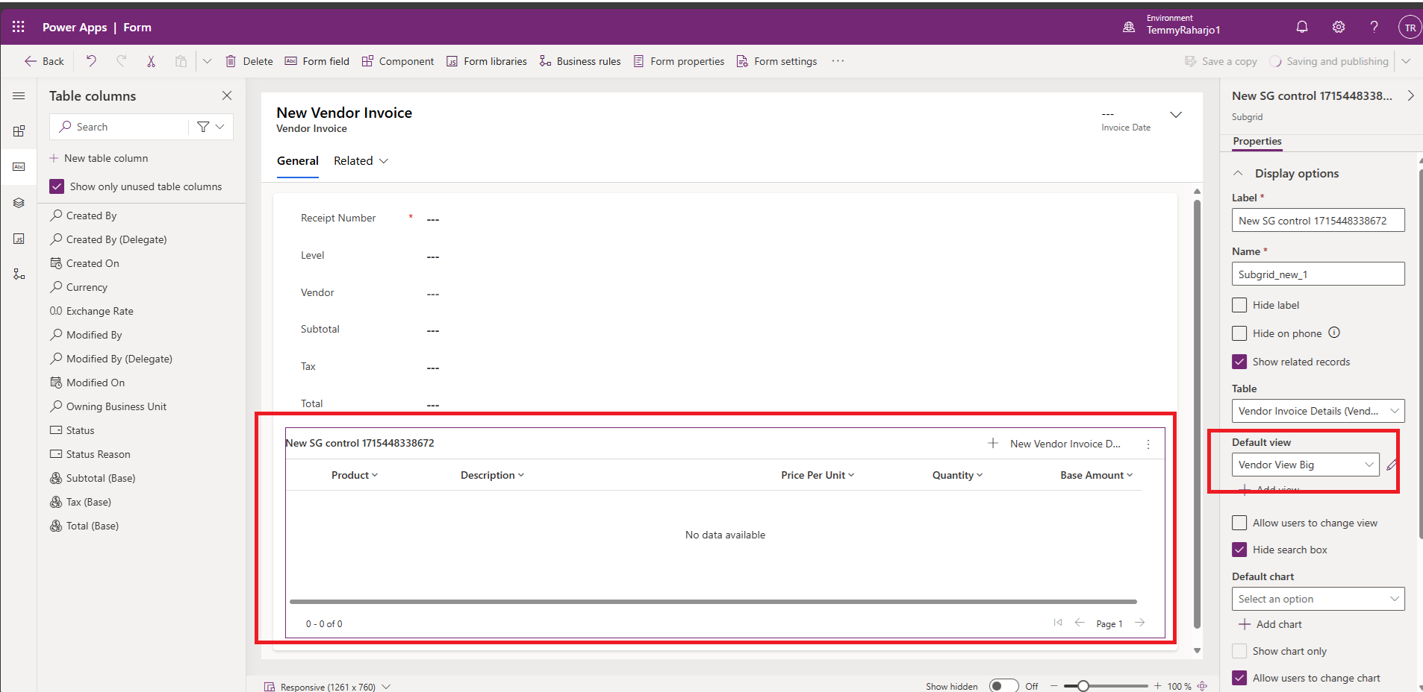
Task: Open the help question mark icon
Action: point(1374,27)
